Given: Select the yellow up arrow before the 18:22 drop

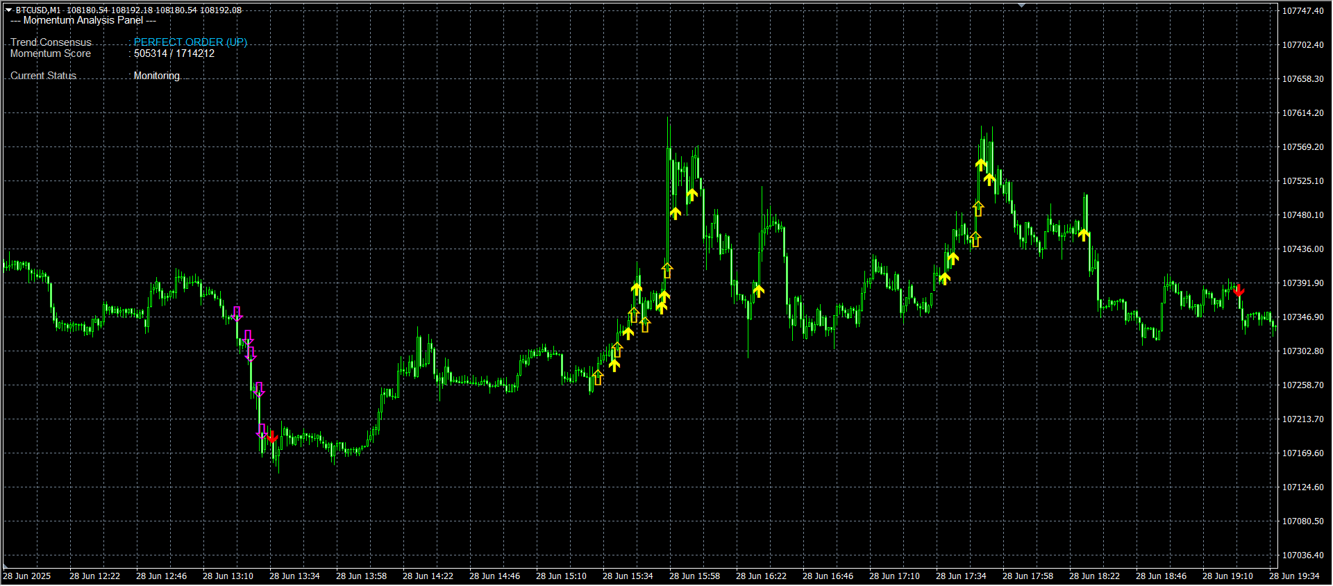Looking at the screenshot, I should [1084, 235].
